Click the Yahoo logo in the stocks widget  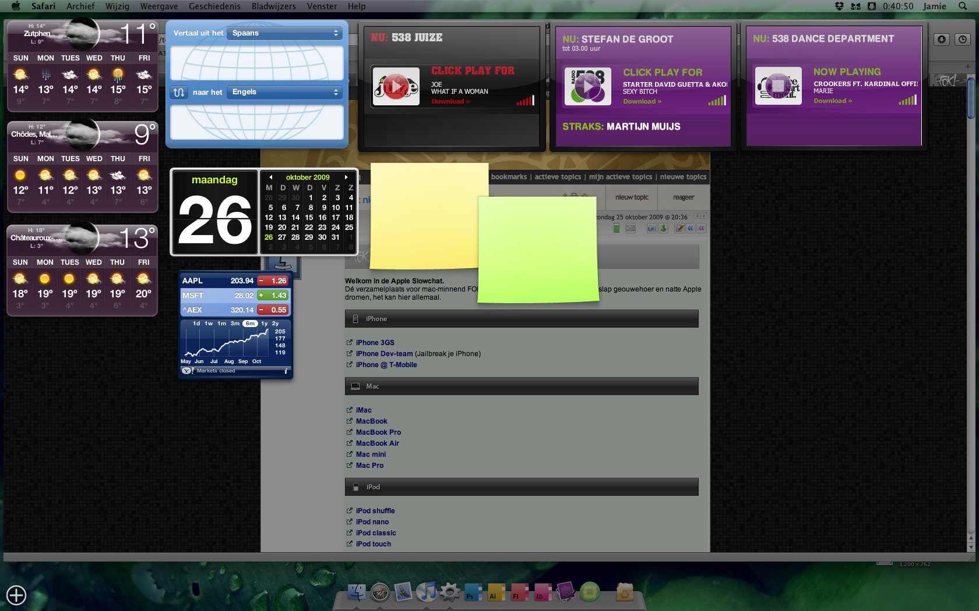[x=187, y=371]
